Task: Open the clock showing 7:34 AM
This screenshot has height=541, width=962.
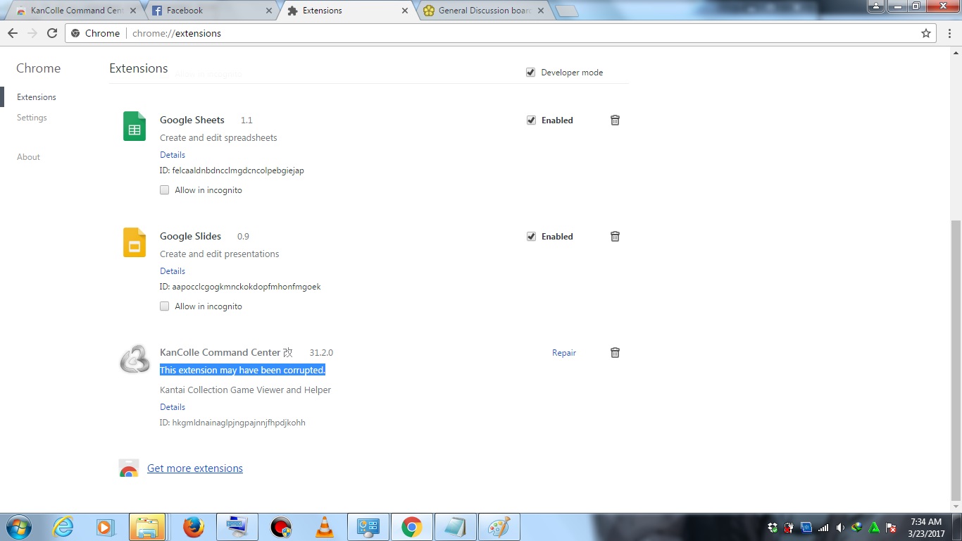Action: [x=926, y=528]
